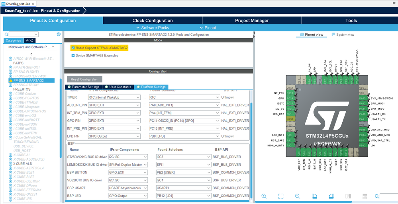The width and height of the screenshot is (398, 204).
Task: Click pin PA13 SYS_JTMS-SWDIO on chip
Action: [x=363, y=98]
